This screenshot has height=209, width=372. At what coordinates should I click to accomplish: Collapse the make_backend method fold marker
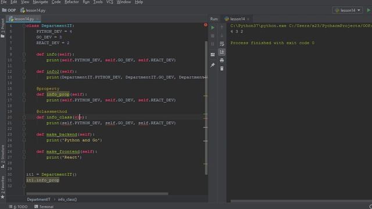tap(24, 134)
